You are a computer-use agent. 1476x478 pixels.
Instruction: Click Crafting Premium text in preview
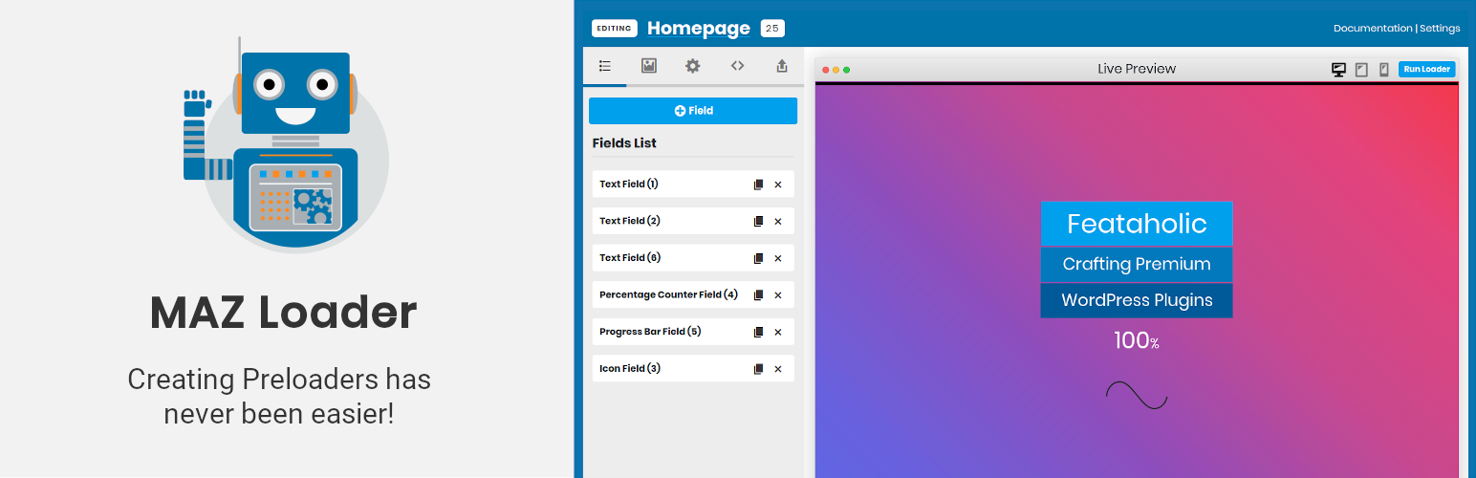click(x=1137, y=264)
